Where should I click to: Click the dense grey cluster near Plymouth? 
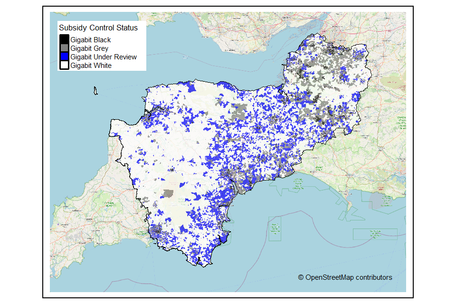point(156,232)
